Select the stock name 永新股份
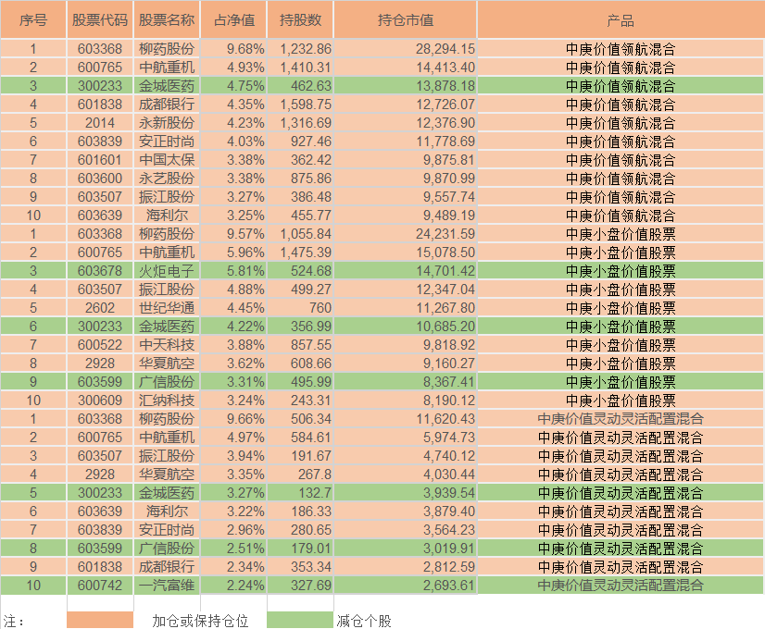Viewport: 765px width, 629px height. click(167, 123)
